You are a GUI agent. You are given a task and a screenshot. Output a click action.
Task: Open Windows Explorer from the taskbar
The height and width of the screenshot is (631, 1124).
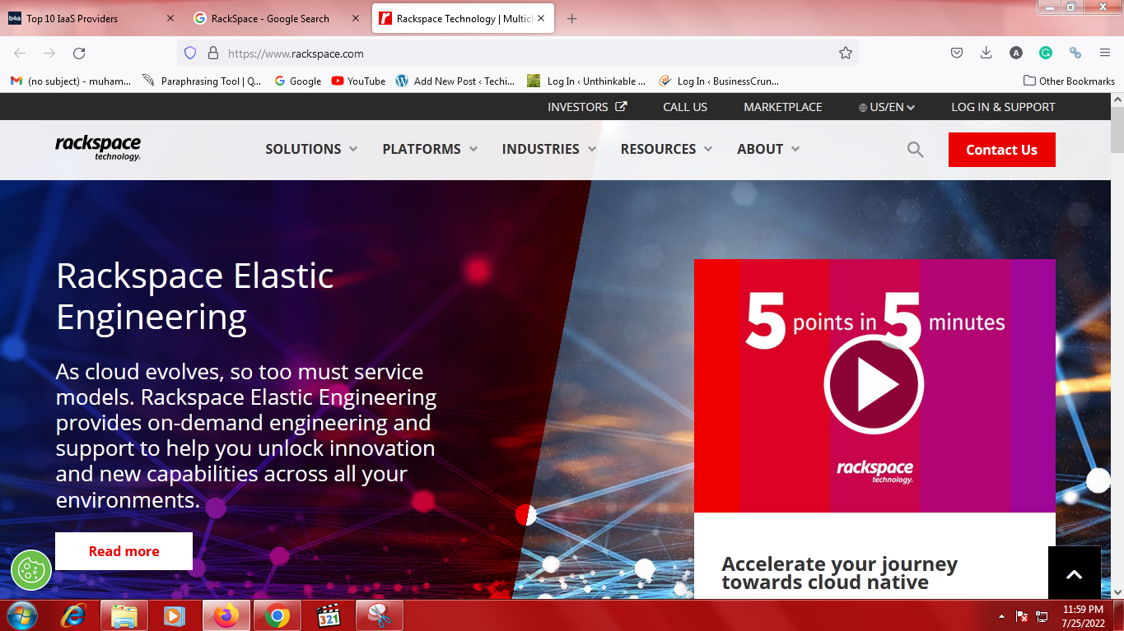tap(124, 615)
